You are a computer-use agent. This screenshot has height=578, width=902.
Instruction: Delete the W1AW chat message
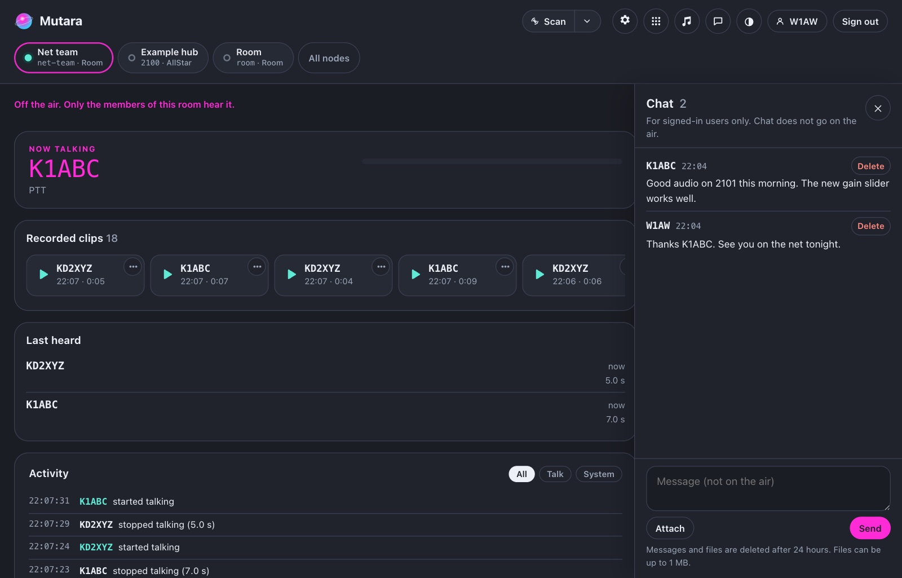point(870,226)
